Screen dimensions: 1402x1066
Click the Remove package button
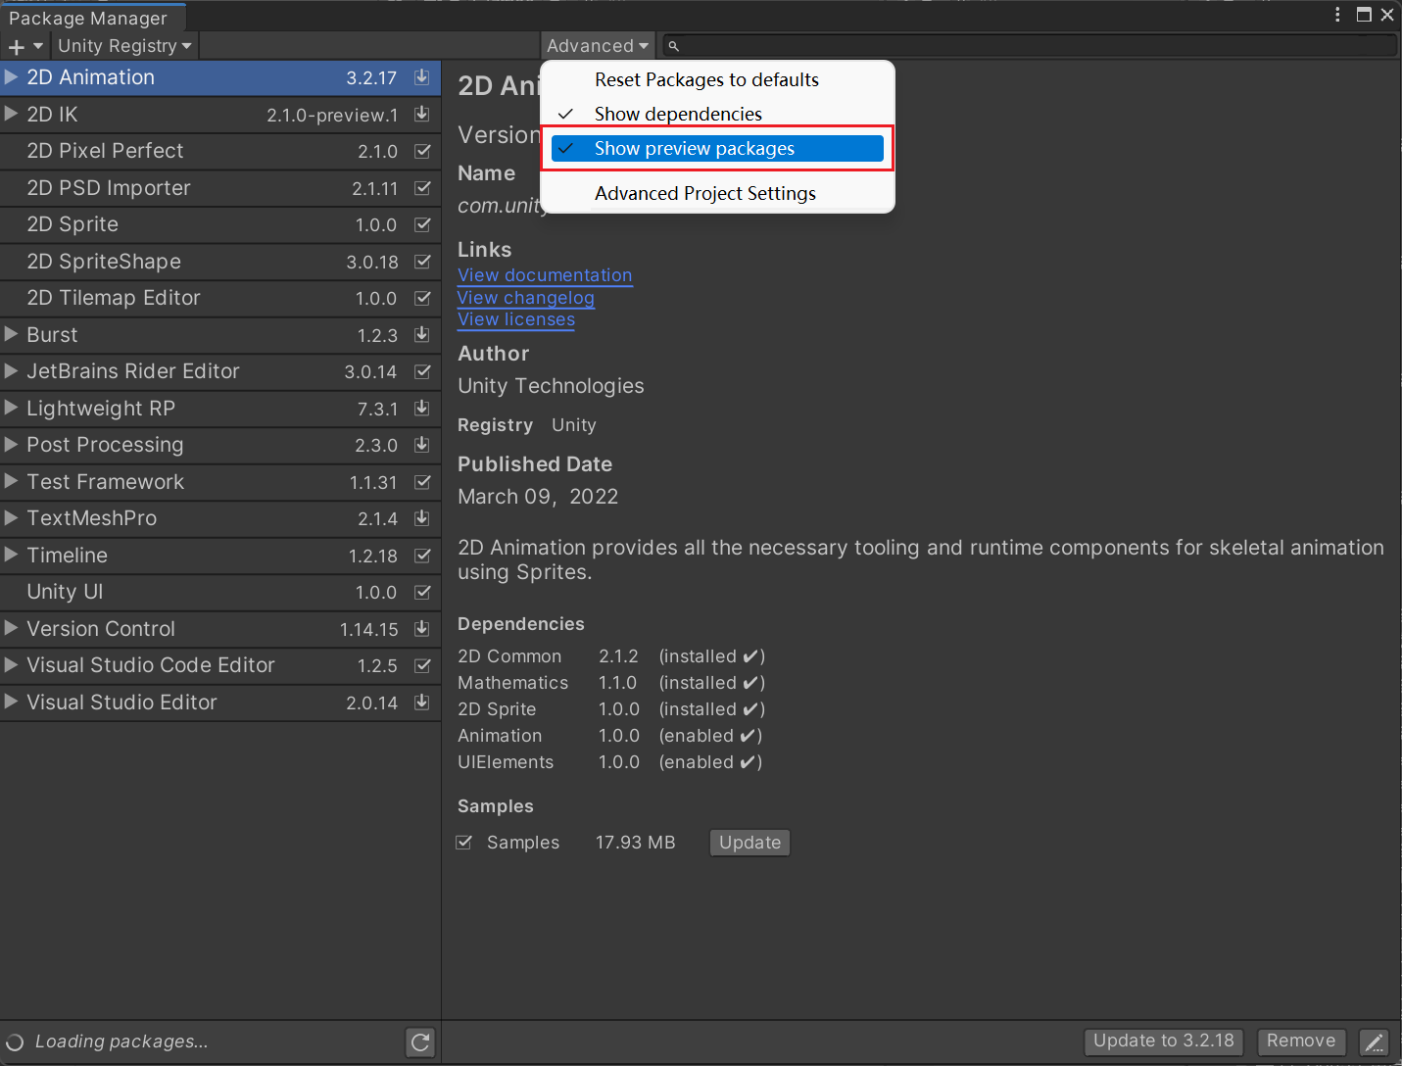(x=1301, y=1042)
